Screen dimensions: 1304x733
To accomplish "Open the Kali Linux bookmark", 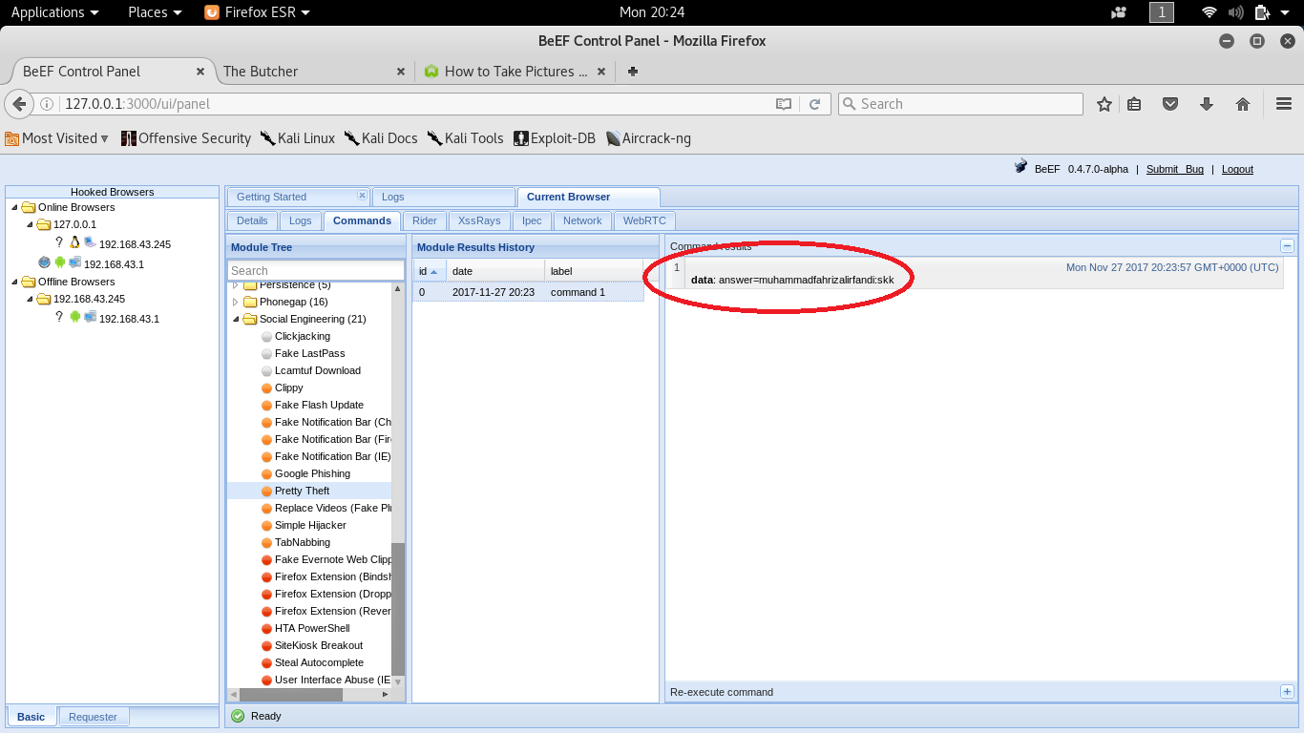I will tap(298, 138).
